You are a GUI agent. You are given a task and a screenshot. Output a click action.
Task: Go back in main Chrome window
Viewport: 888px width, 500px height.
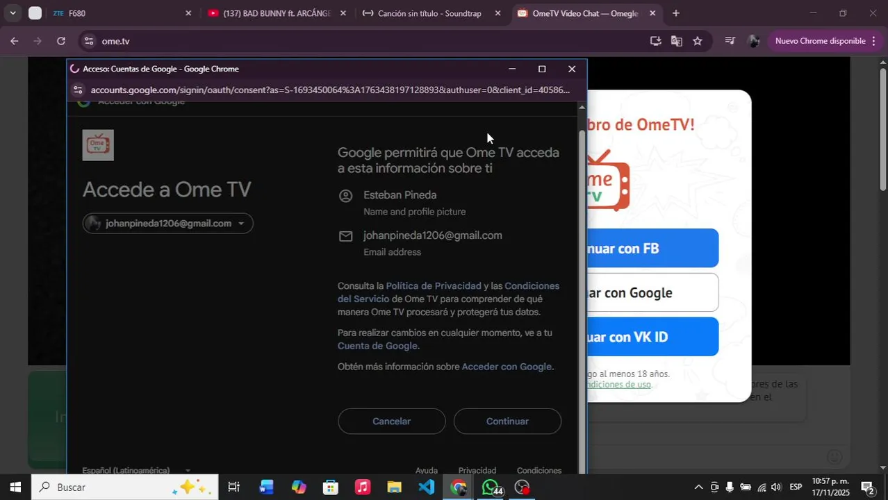14,41
